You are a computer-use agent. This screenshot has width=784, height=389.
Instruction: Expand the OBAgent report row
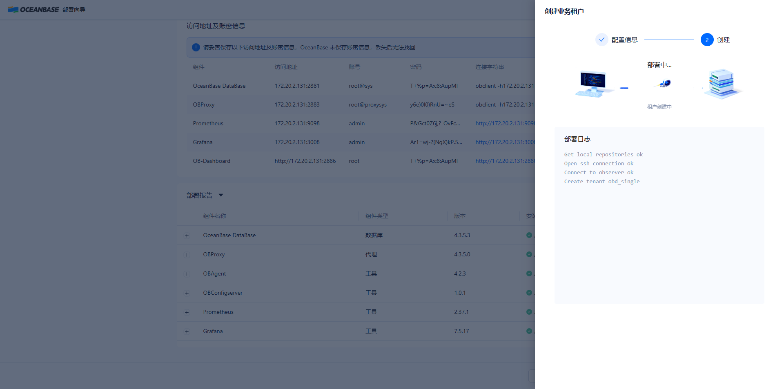187,274
